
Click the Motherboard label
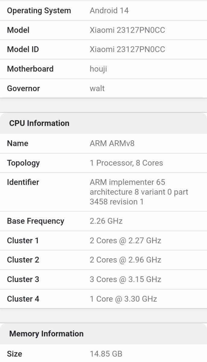point(30,69)
